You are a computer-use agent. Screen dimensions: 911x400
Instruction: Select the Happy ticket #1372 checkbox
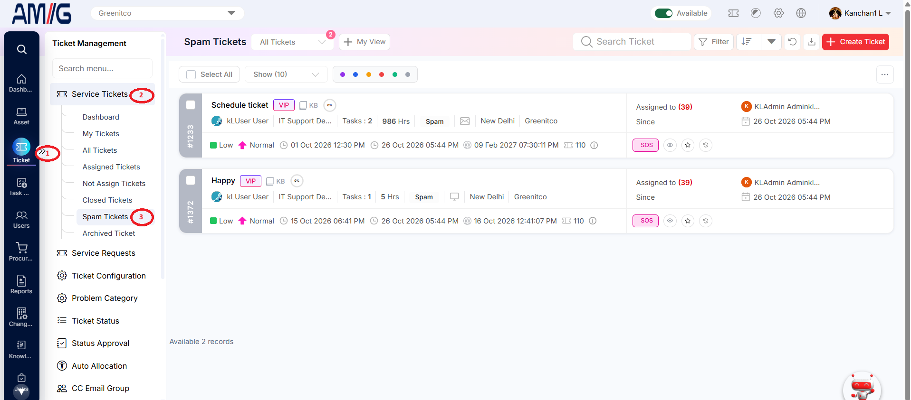[x=191, y=180]
